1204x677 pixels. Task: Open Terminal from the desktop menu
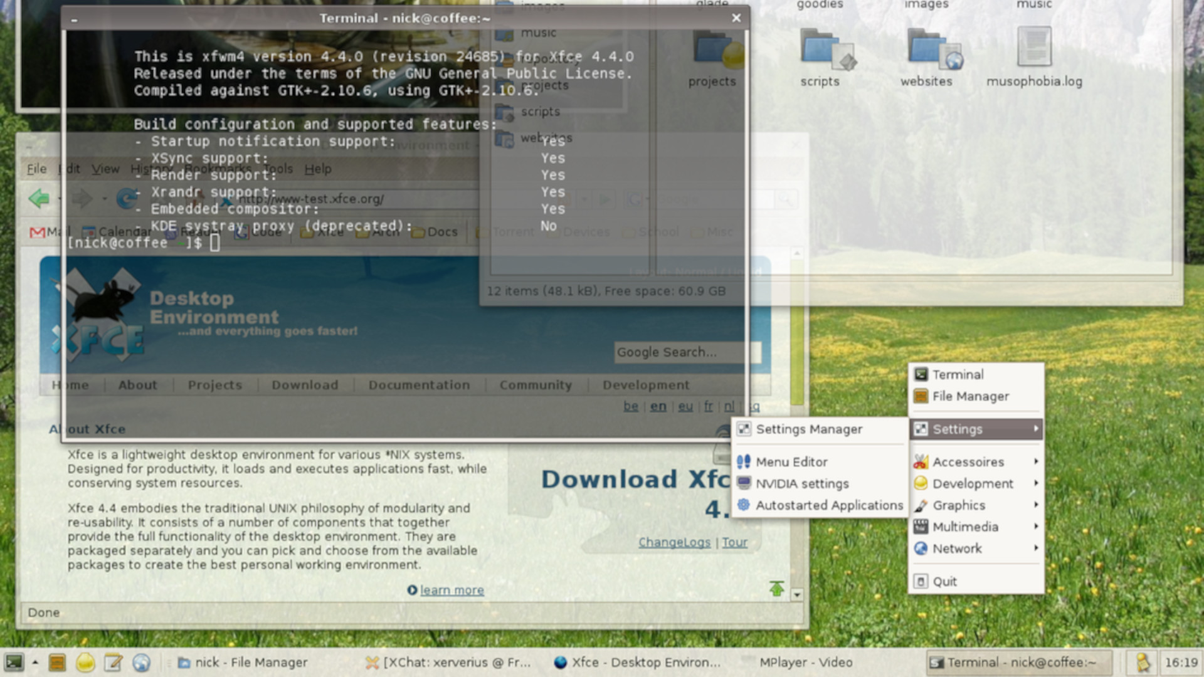point(976,374)
